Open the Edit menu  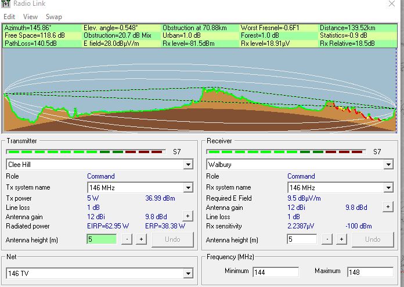(x=9, y=17)
